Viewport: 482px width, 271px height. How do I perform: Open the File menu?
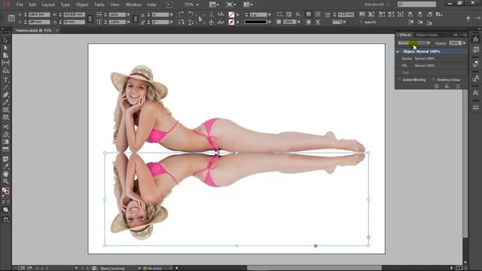(20, 5)
